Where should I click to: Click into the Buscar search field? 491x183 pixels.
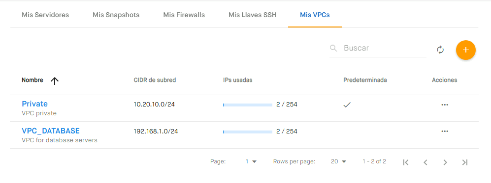(385, 48)
